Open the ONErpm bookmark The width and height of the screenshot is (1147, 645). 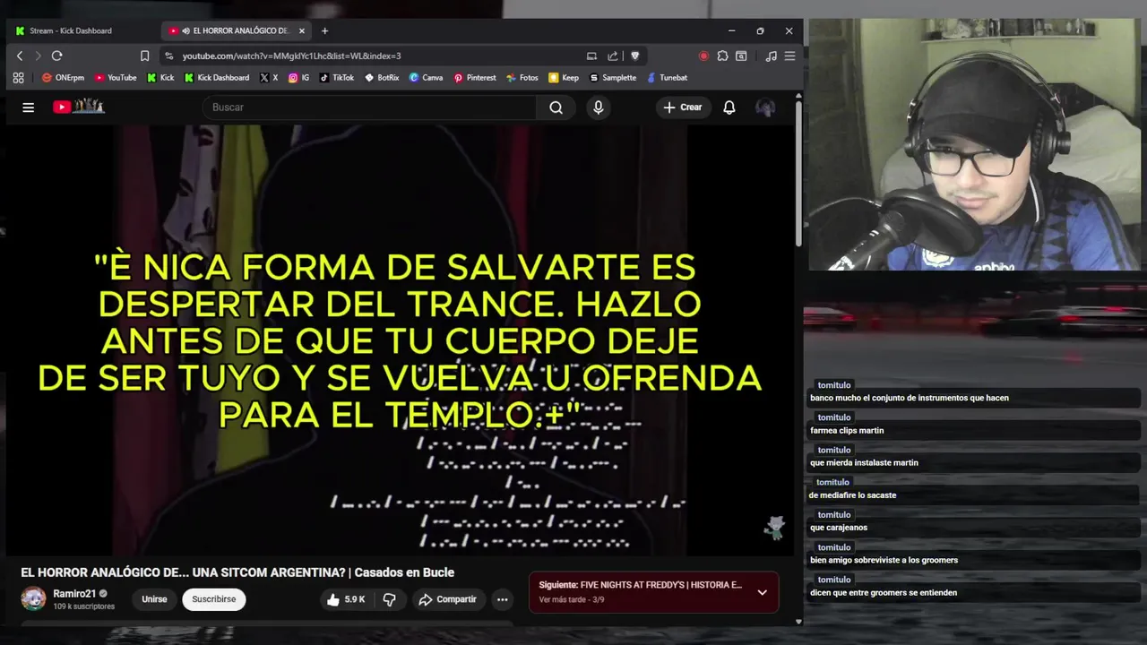[x=63, y=78]
